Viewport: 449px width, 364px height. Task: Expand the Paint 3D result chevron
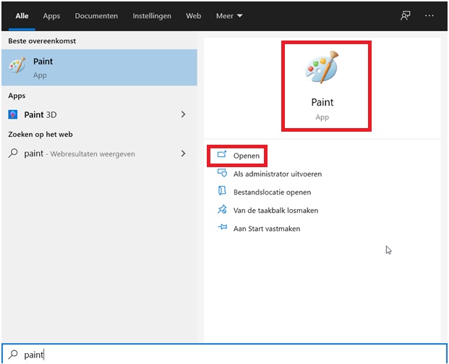pyautogui.click(x=183, y=114)
